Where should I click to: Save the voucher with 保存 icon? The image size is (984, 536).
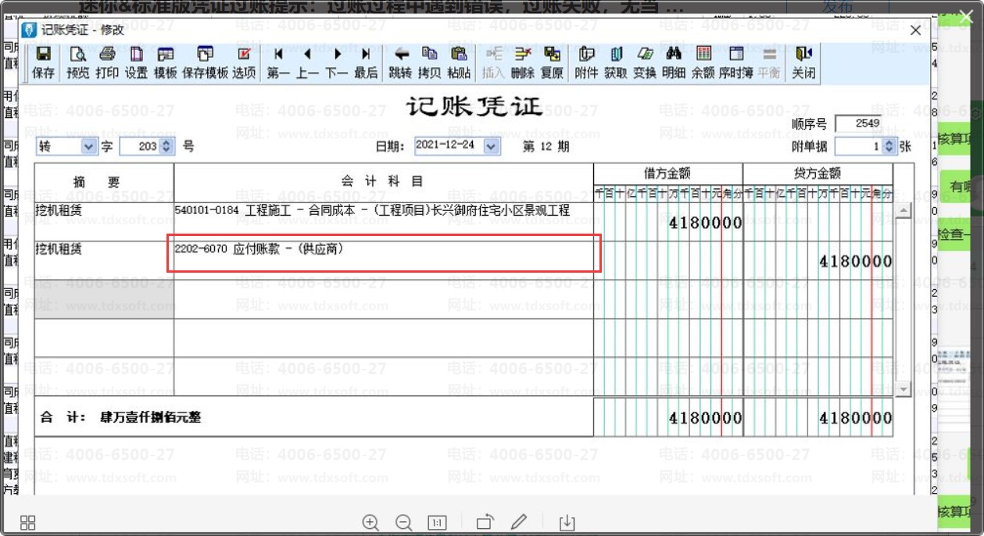(44, 63)
